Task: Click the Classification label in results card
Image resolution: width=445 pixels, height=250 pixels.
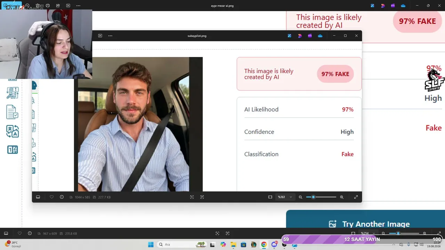Action: [261, 154]
